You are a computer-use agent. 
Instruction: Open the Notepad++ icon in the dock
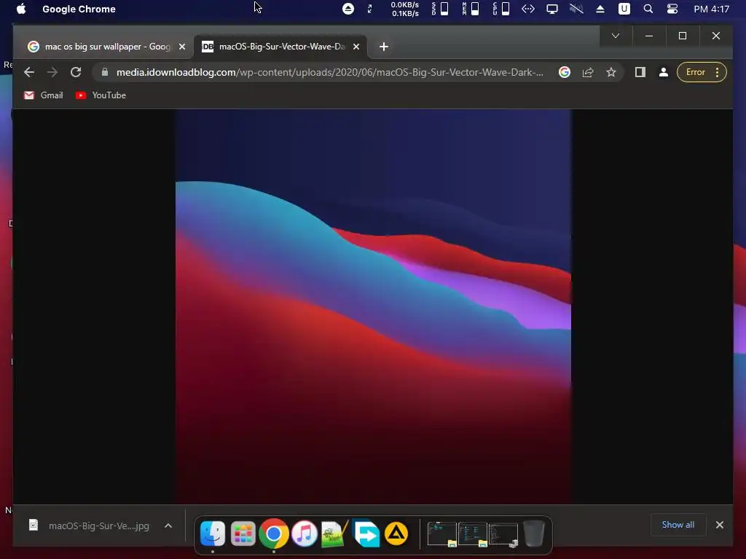[x=335, y=534]
